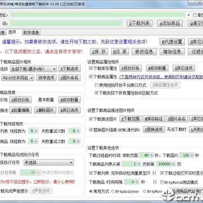Toggle 下载列表完毕自动检测重复宝贝 checkbox
Image resolution: width=203 pixels, height=203 pixels.
click(x=91, y=173)
